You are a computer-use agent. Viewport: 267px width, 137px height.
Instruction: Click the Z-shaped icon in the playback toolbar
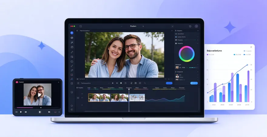[x=131, y=83]
